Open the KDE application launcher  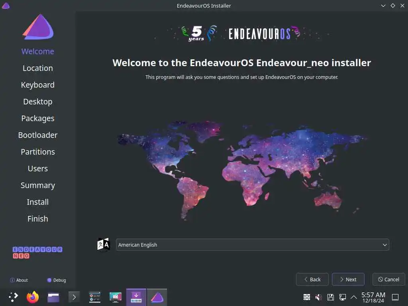tap(13, 297)
